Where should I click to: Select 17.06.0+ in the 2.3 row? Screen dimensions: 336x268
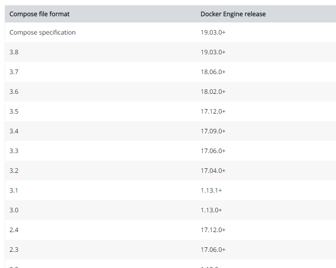(x=213, y=250)
